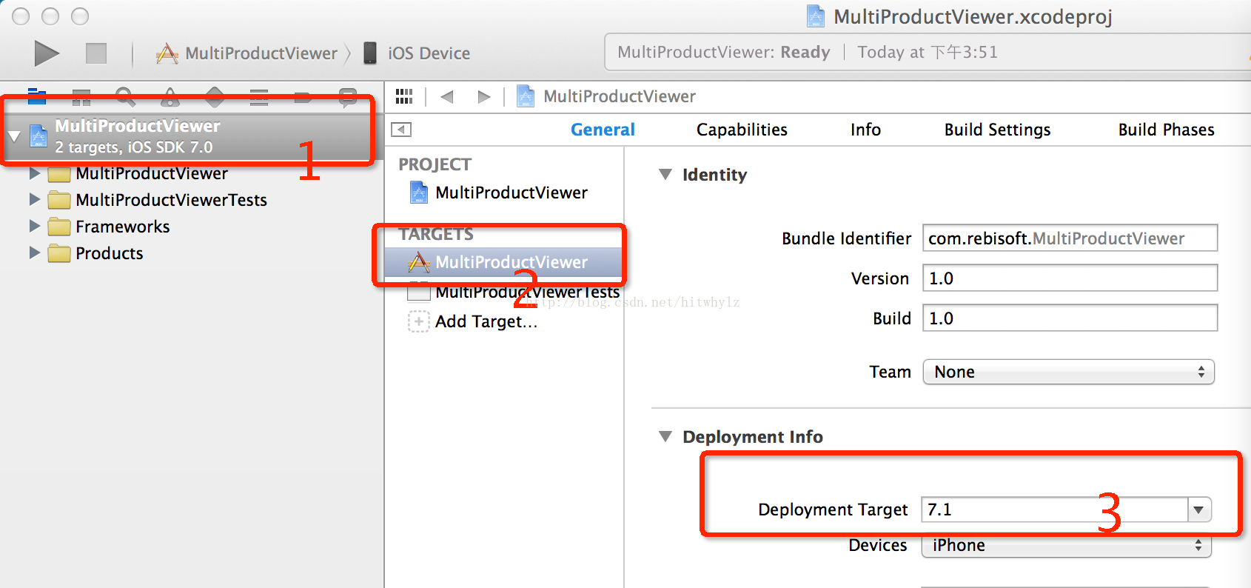Expand the MultiProductViewer folder
The height and width of the screenshot is (588, 1251).
click(x=34, y=173)
